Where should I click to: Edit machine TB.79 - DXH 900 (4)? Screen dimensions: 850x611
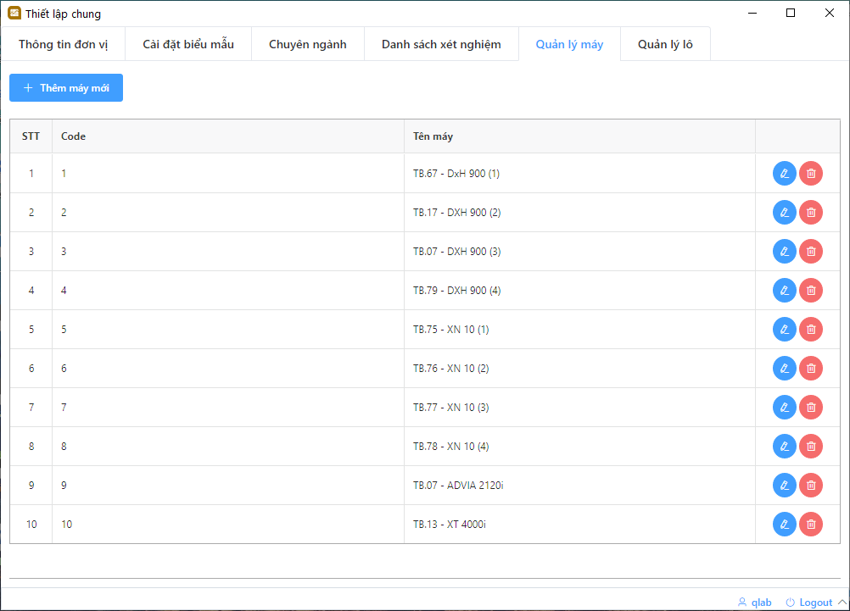coord(784,291)
